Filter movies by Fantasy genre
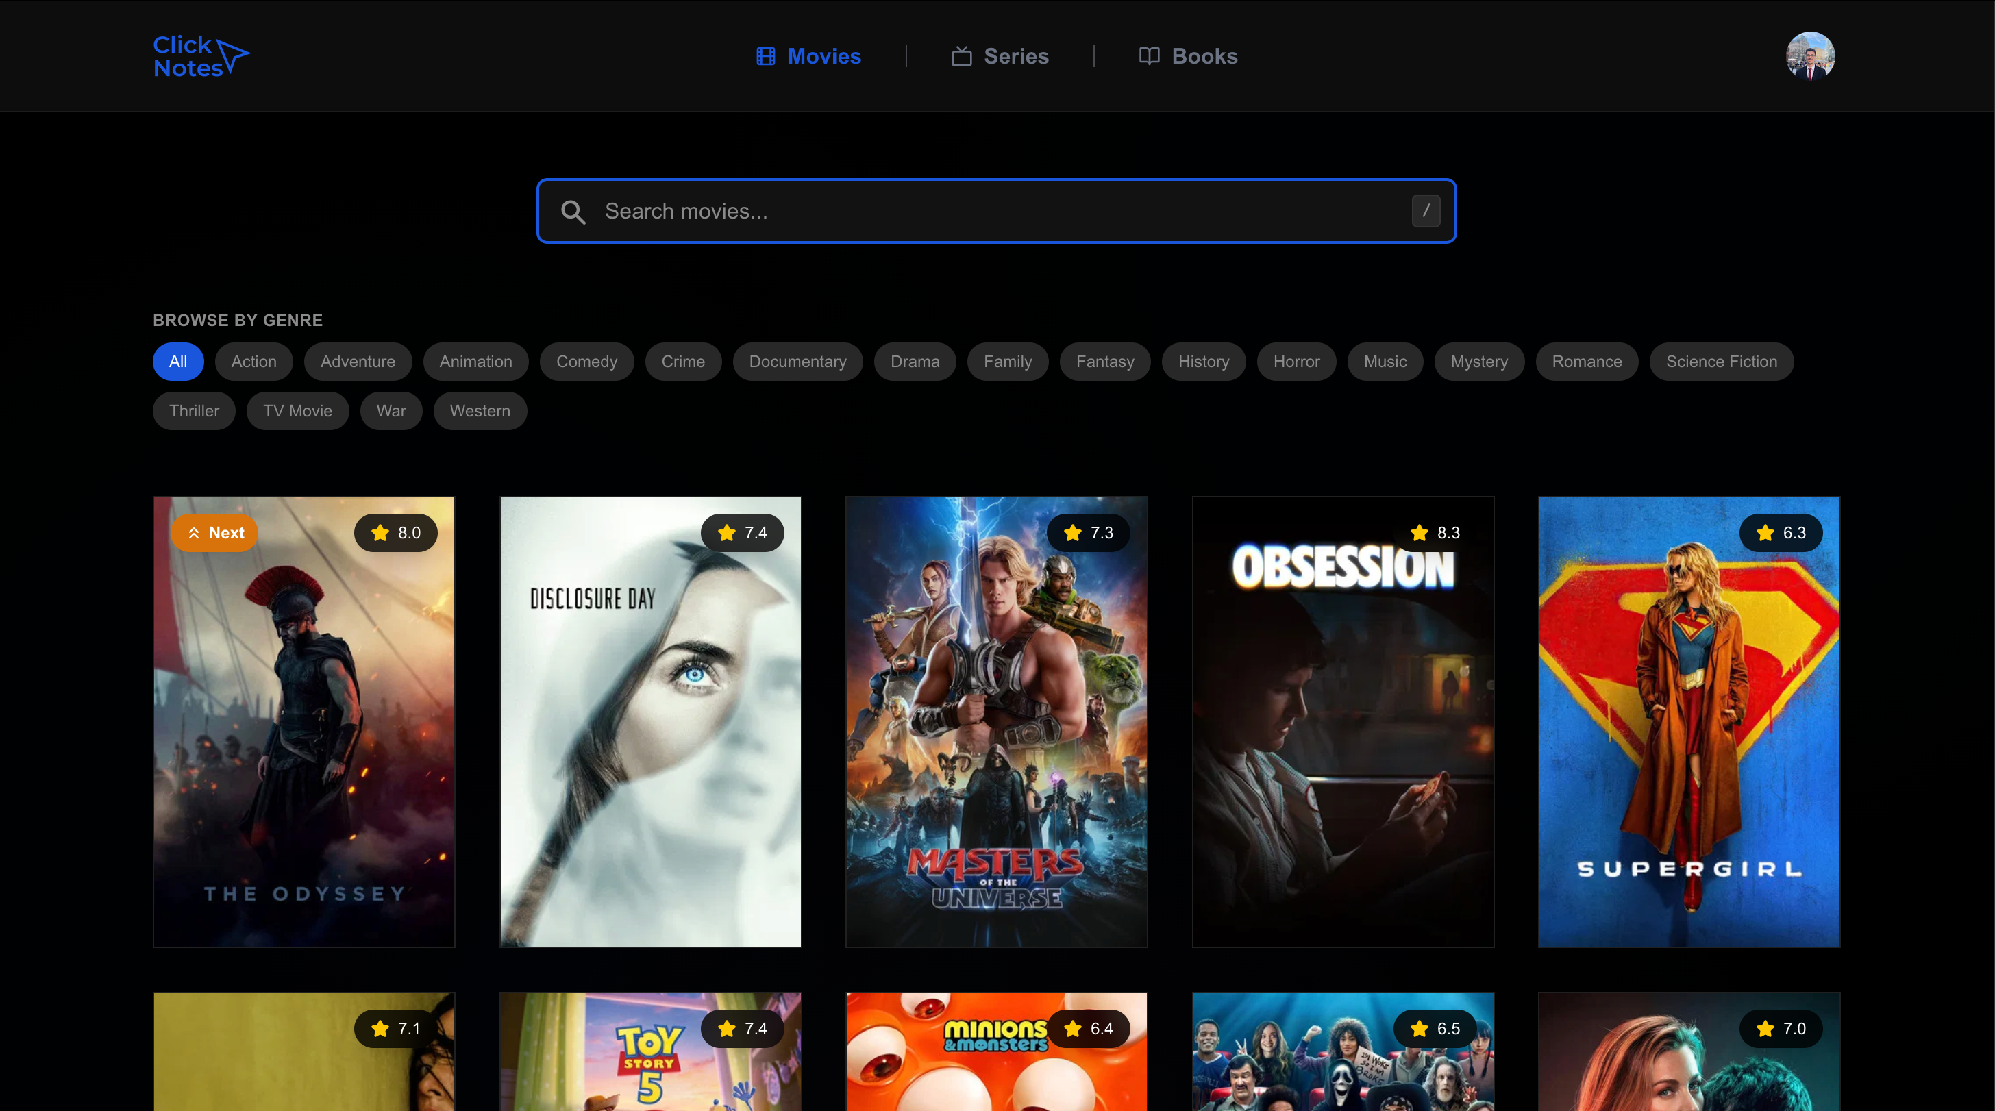Viewport: 1995px width, 1111px height. (1105, 362)
